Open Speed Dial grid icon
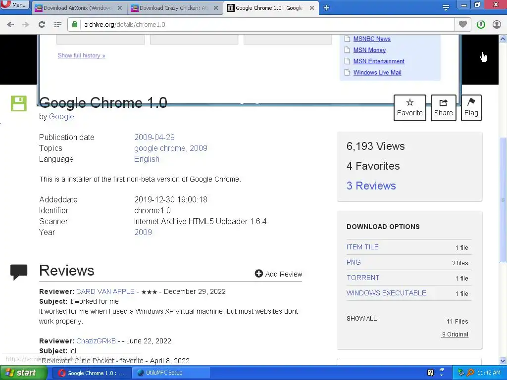Image resolution: width=507 pixels, height=380 pixels. [x=58, y=24]
